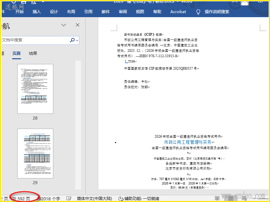Screen dimensions: 270x202
Task: Close the navigation pane
Action: tap(78, 25)
